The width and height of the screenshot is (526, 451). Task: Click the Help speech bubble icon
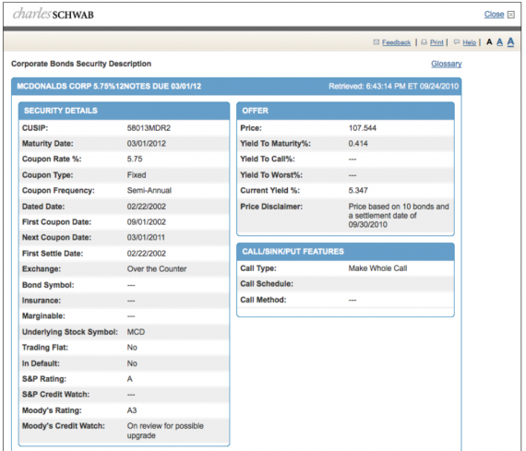pyautogui.click(x=457, y=42)
